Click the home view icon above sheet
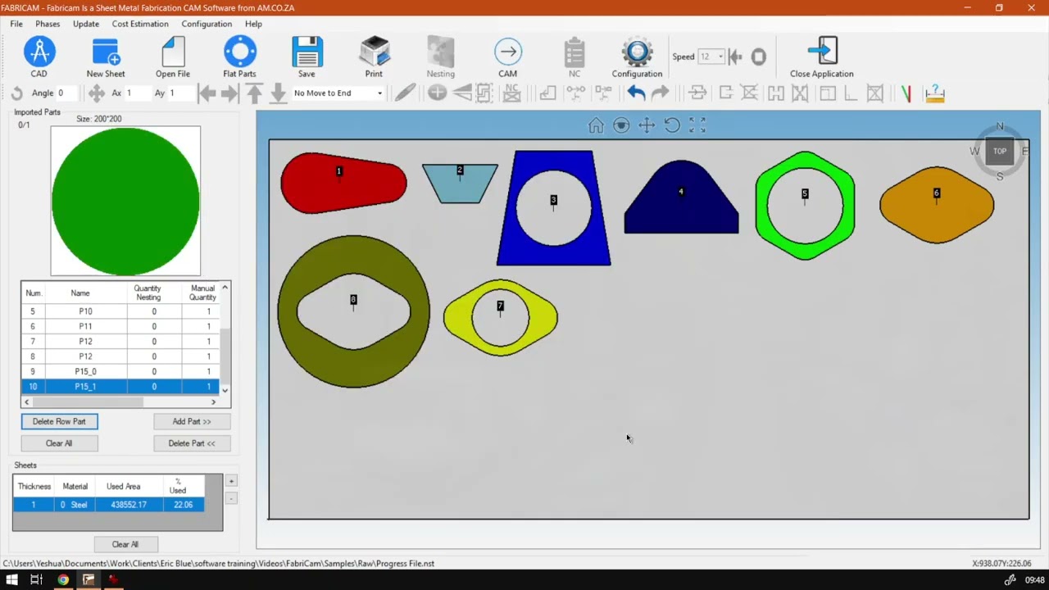The height and width of the screenshot is (590, 1049). [x=596, y=125]
